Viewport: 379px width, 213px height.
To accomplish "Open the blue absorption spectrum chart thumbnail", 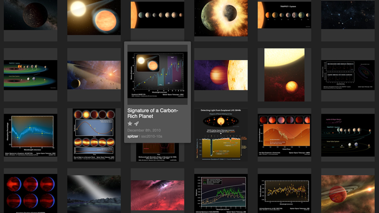I will 31,135.
